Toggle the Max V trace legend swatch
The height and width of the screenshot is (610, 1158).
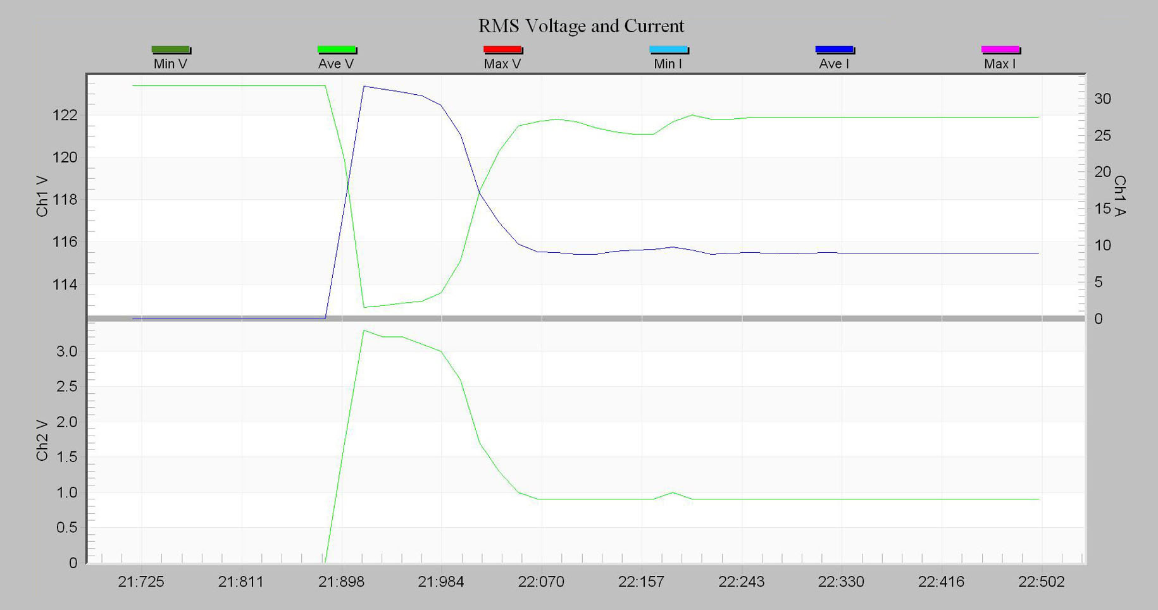point(503,49)
